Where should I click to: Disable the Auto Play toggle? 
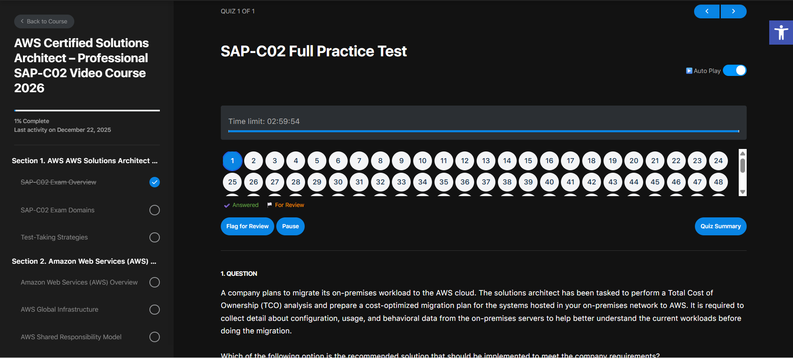click(x=735, y=71)
